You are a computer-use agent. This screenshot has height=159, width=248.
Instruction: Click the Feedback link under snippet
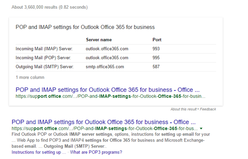click(x=208, y=109)
